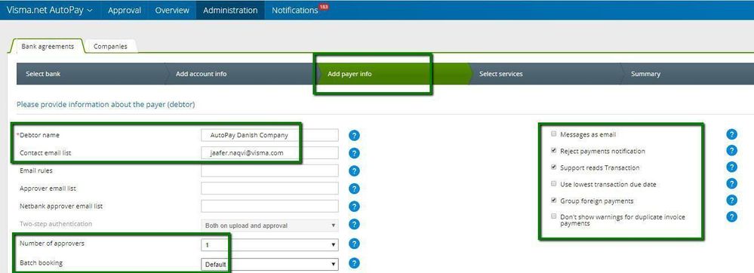Open Batch booking dropdown

(x=269, y=265)
